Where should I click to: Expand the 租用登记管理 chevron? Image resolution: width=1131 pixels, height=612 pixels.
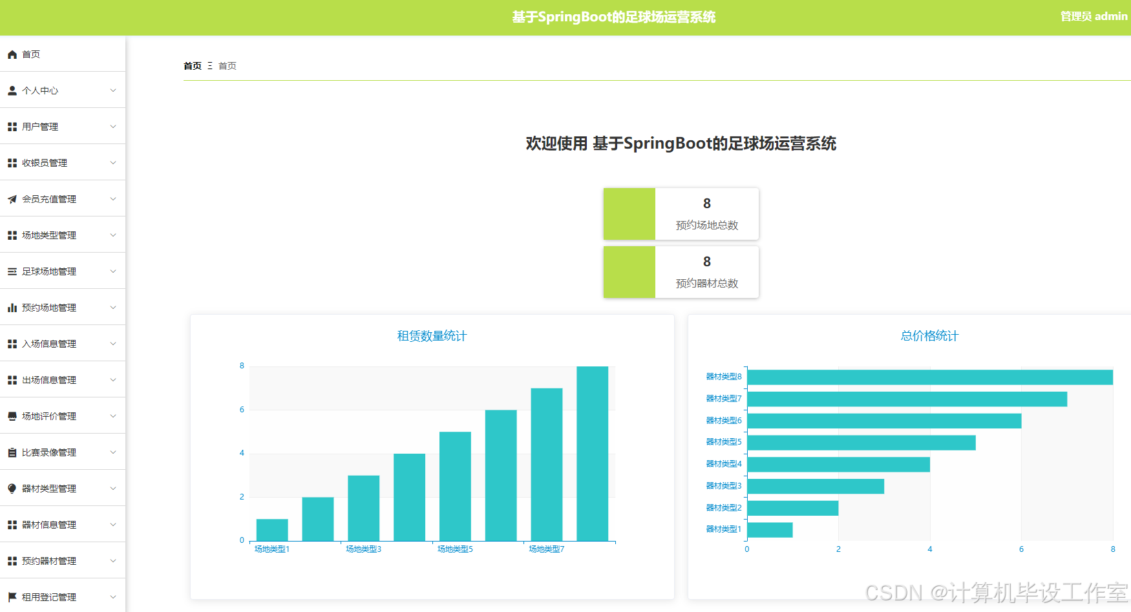coord(113,597)
